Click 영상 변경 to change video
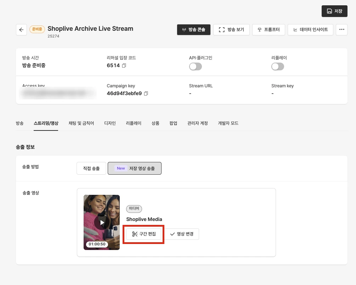Image resolution: width=356 pixels, height=285 pixels. pos(182,234)
